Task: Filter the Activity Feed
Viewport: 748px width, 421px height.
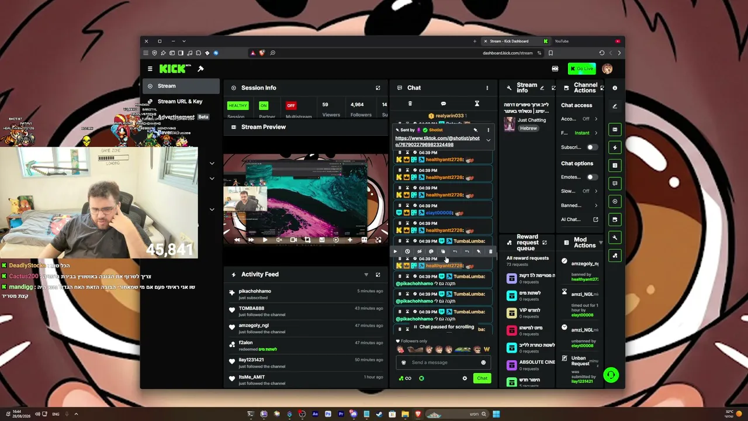Action: coord(366,274)
